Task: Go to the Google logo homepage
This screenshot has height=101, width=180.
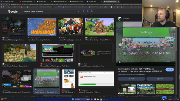Action: (13, 12)
